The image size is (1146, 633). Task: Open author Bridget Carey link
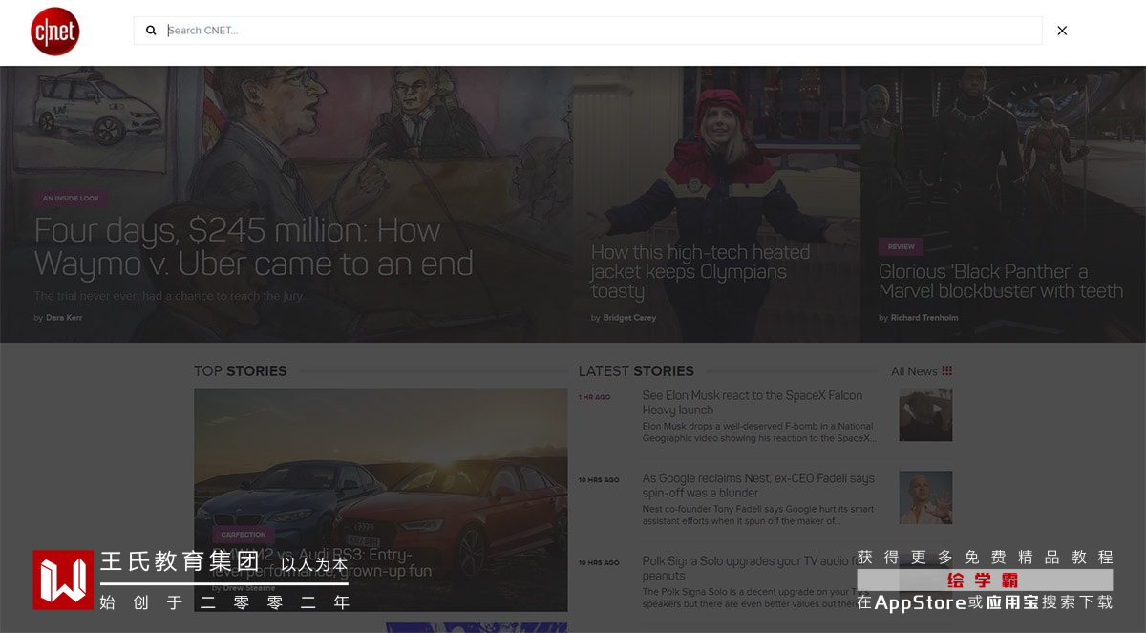point(629,318)
